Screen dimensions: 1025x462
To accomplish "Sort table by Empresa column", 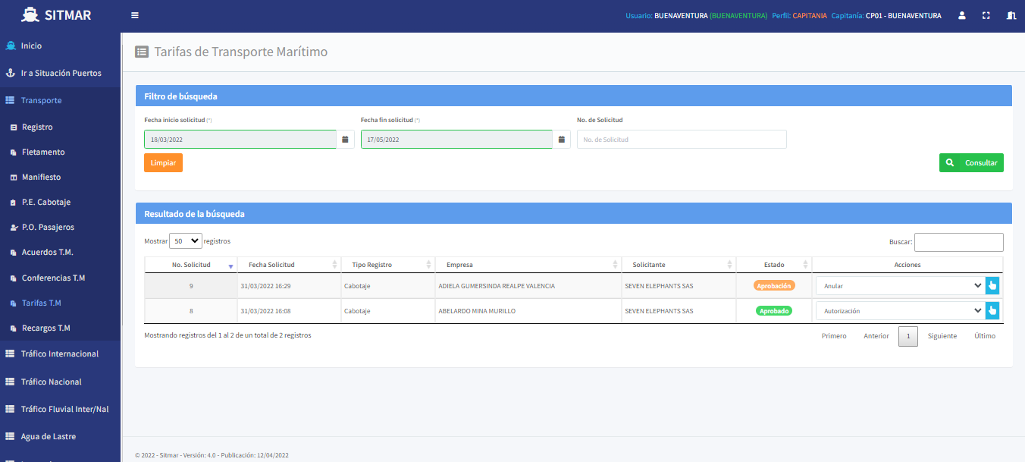I will coord(528,265).
